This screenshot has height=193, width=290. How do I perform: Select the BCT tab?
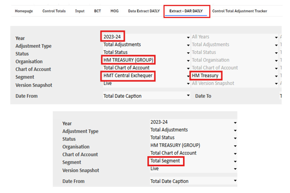pyautogui.click(x=97, y=11)
